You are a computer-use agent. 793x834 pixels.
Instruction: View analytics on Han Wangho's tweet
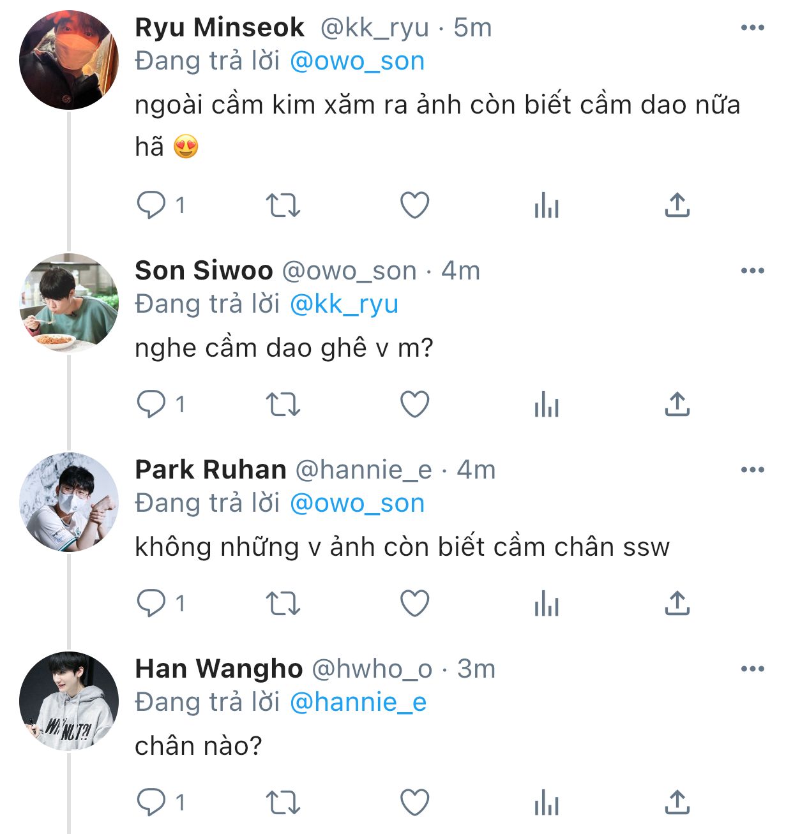[547, 803]
